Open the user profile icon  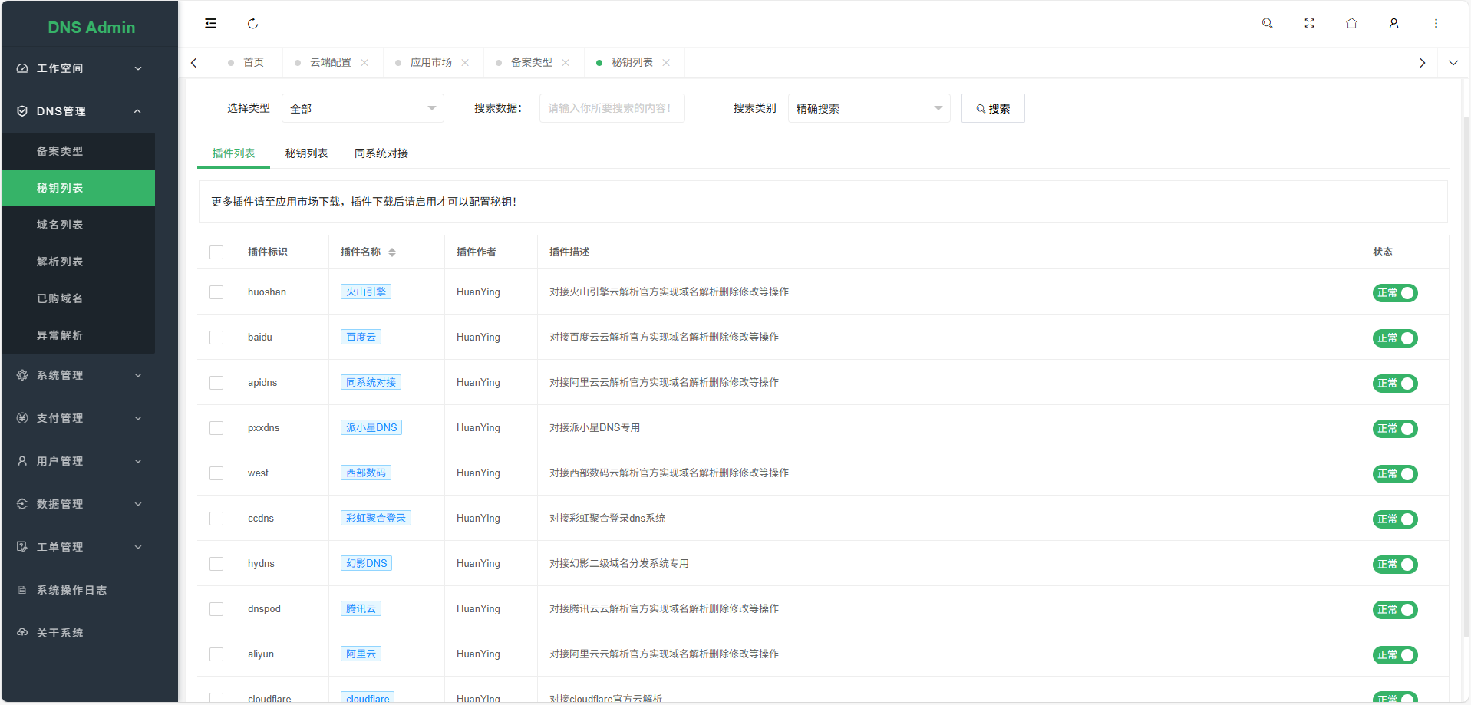[x=1393, y=24]
